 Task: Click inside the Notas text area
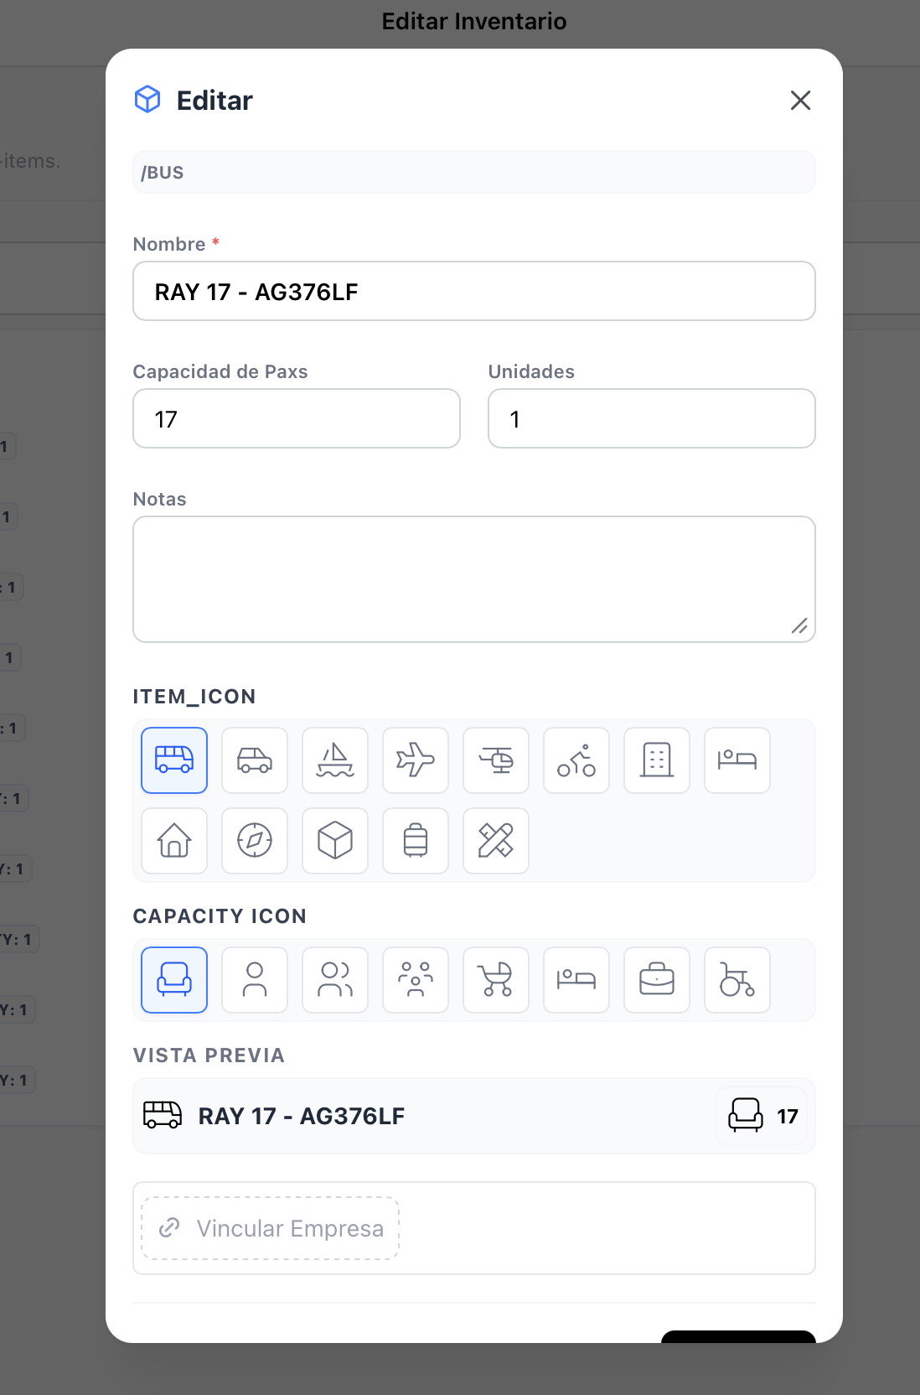tap(474, 579)
